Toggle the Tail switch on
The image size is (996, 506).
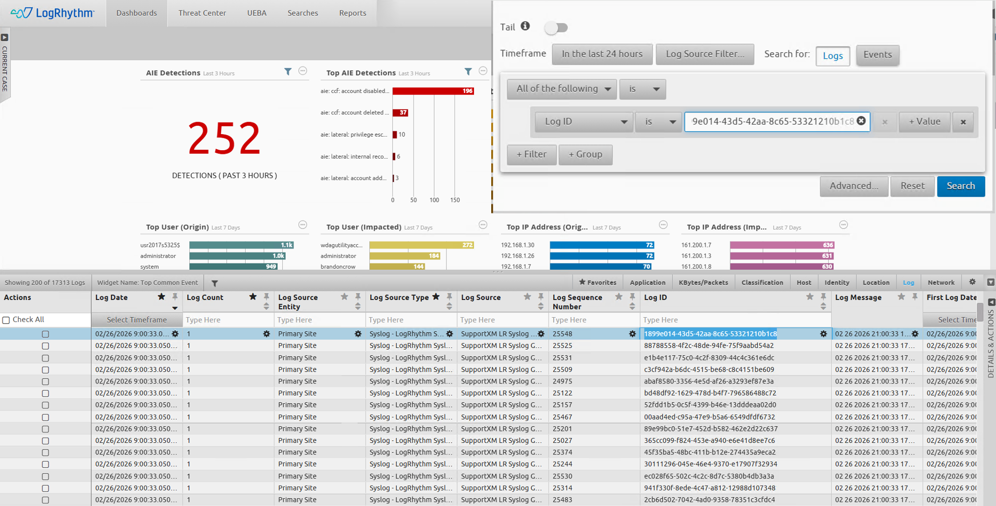click(x=556, y=28)
